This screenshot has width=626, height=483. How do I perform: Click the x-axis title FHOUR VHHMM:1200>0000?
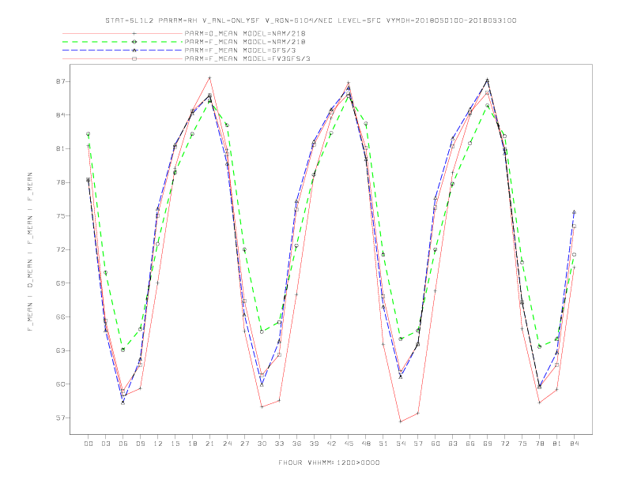(329, 462)
